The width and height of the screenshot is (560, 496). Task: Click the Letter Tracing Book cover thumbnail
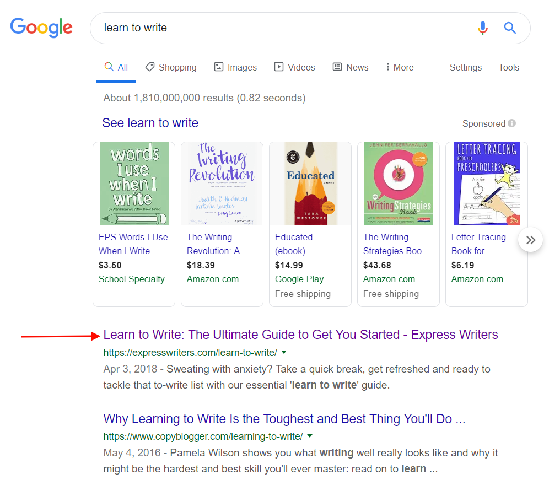pyautogui.click(x=487, y=184)
